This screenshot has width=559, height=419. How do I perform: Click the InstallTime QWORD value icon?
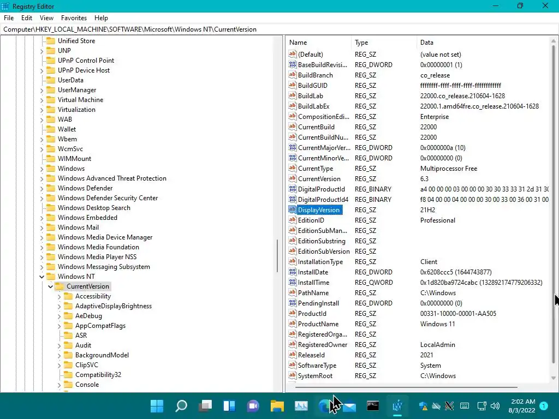click(x=293, y=282)
